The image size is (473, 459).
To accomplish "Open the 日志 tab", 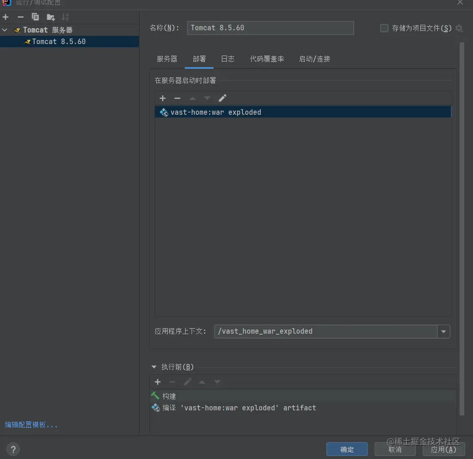I will pyautogui.click(x=227, y=59).
